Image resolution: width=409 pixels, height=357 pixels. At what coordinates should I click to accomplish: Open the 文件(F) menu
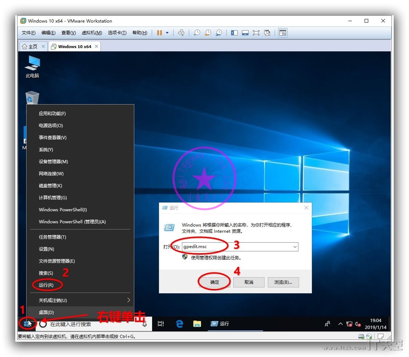pos(28,33)
